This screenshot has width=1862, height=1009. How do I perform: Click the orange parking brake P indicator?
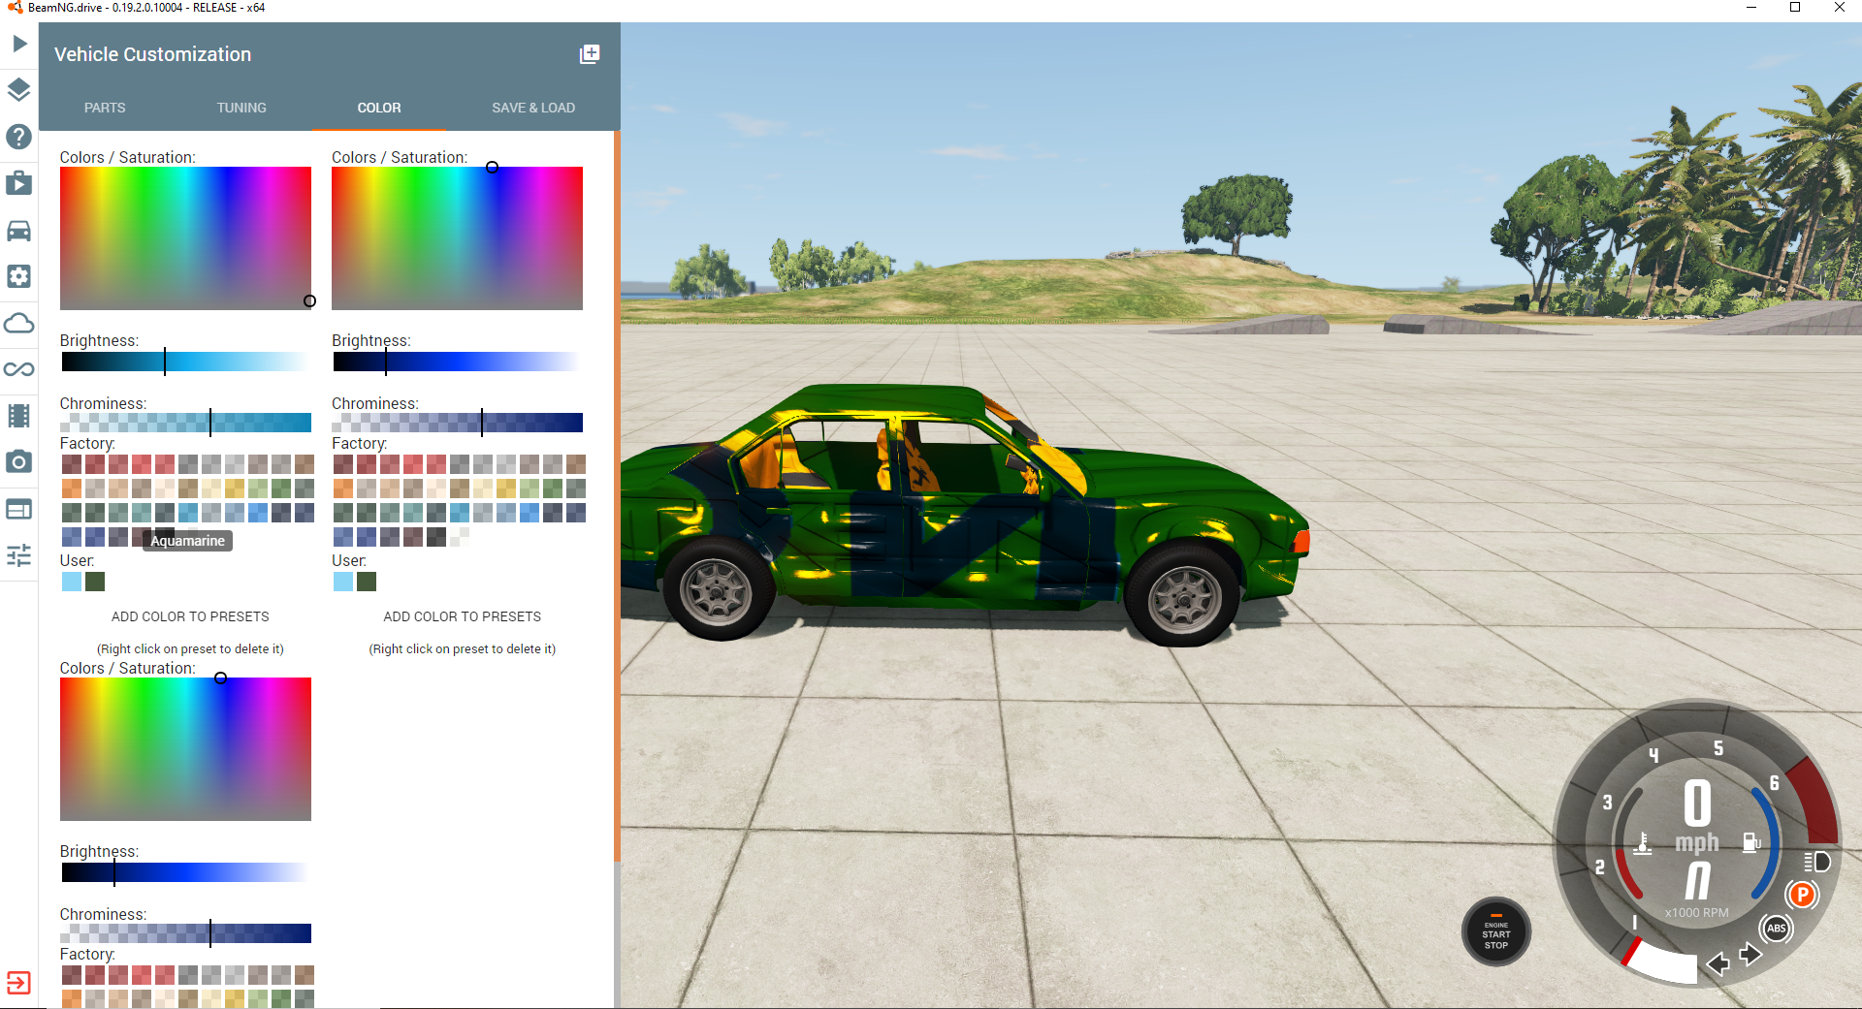pos(1802,894)
